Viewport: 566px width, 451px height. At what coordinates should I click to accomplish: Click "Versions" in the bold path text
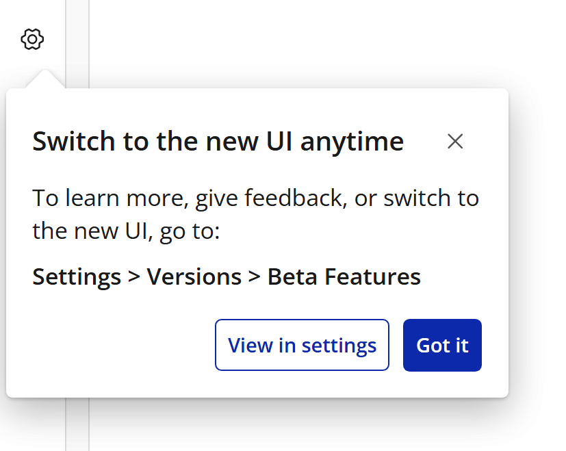pos(194,276)
